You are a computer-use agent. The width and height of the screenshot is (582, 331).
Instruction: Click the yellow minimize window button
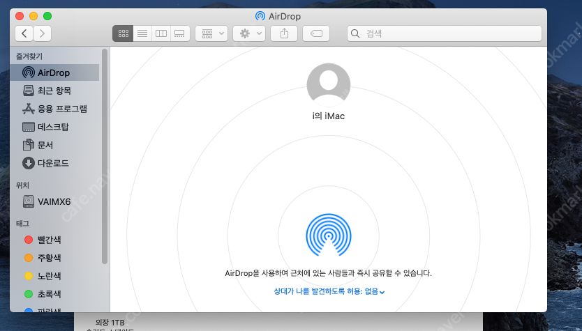(x=33, y=16)
